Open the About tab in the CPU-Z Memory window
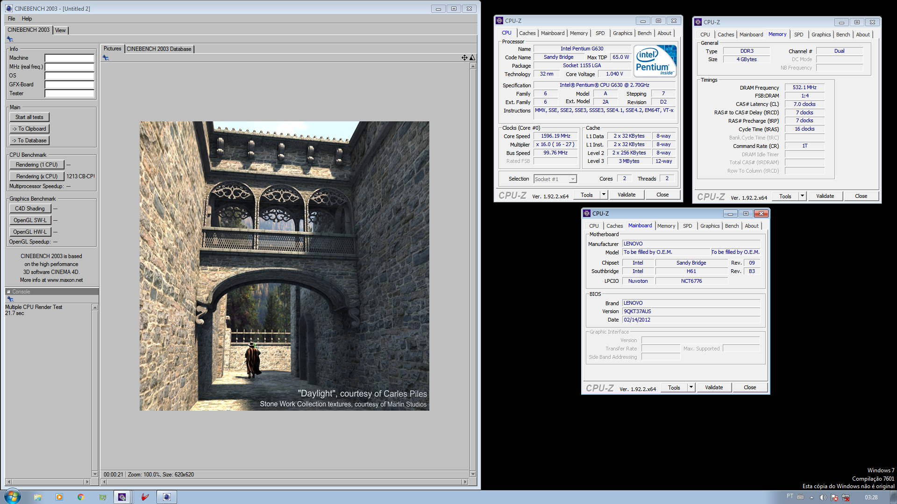Viewport: 897px width, 504px height. coord(863,35)
